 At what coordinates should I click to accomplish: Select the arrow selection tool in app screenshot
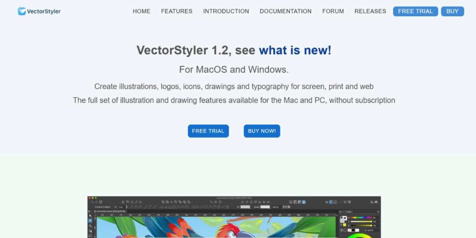coord(90,216)
